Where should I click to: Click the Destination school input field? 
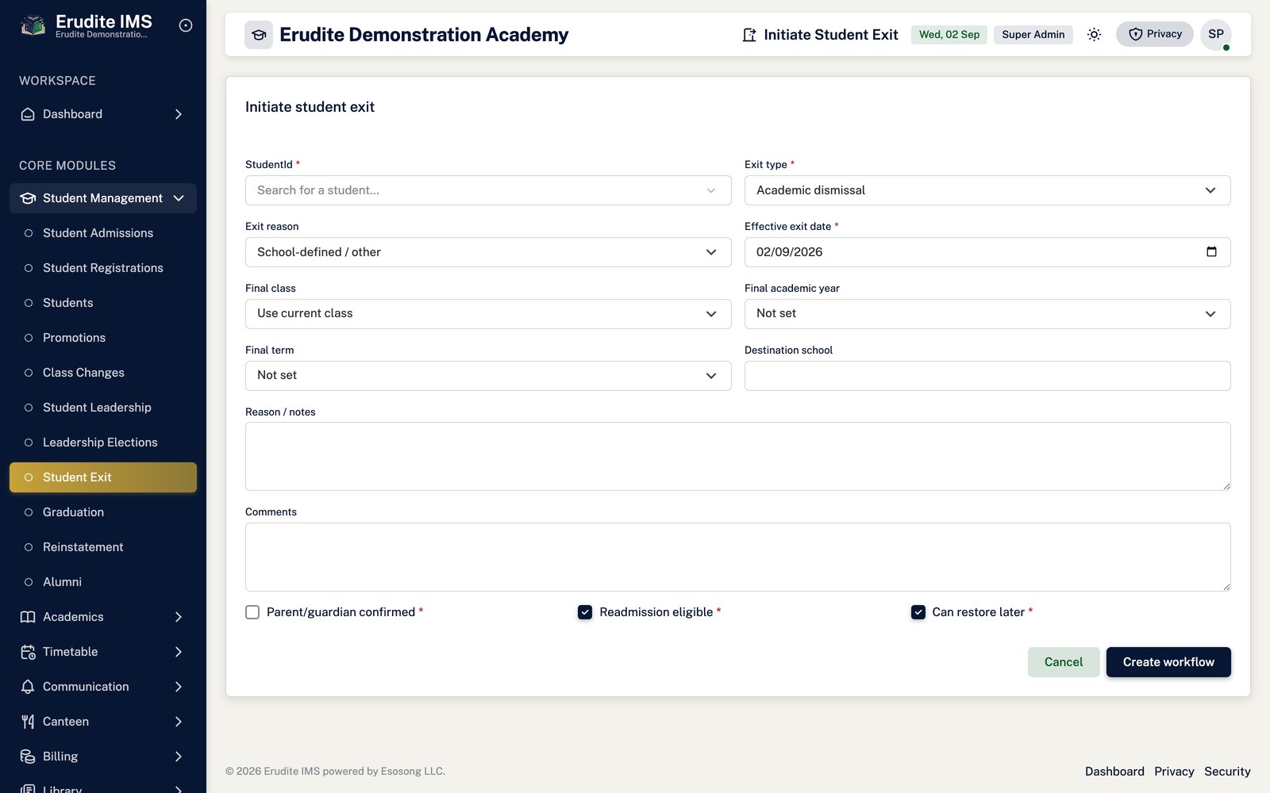[x=987, y=376]
